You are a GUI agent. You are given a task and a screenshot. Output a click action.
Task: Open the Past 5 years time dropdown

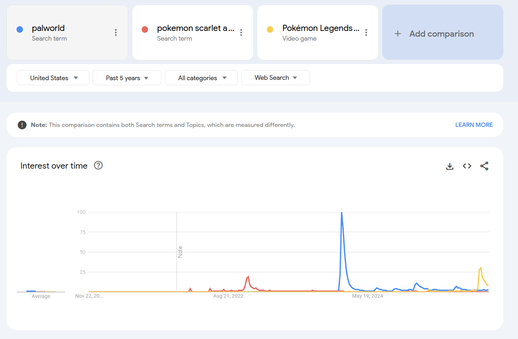tap(127, 78)
